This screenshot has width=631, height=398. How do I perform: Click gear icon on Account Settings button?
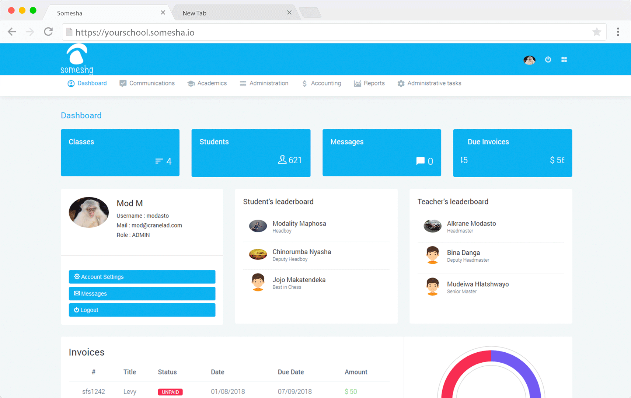click(x=77, y=276)
